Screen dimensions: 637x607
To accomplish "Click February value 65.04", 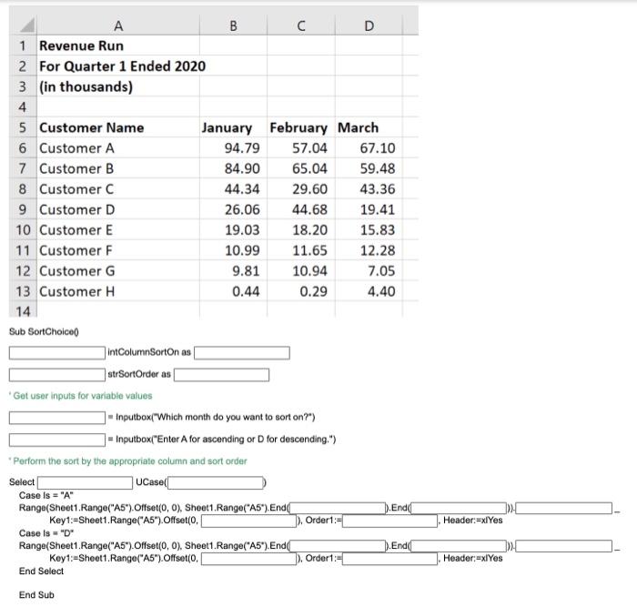I will (x=301, y=168).
